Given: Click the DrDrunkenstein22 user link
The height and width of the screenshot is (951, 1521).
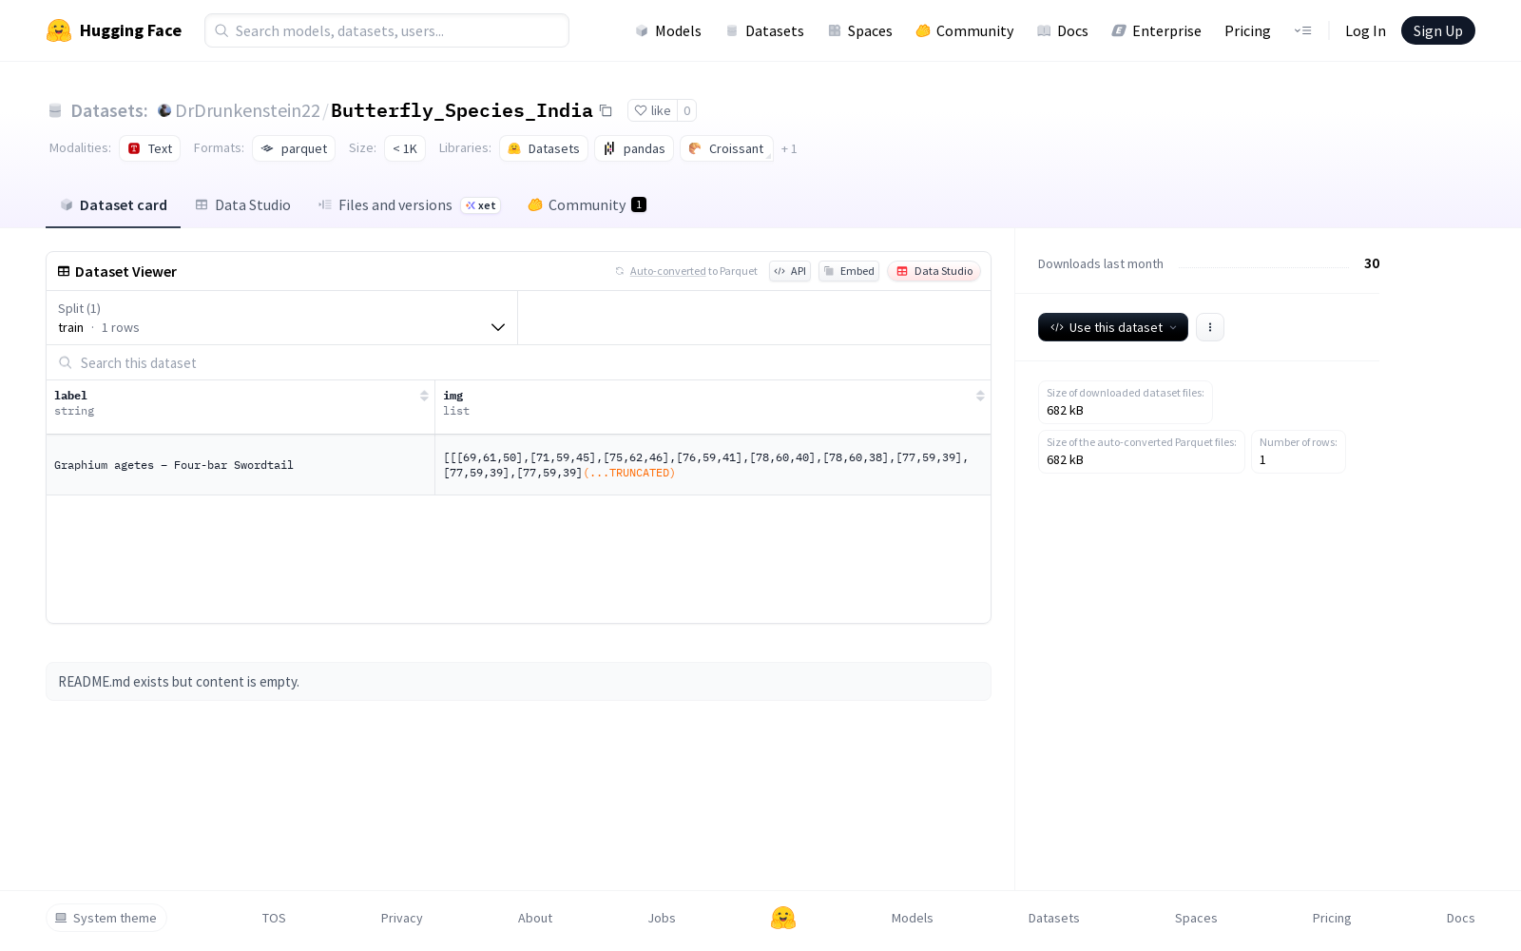Looking at the screenshot, I should [x=247, y=110].
